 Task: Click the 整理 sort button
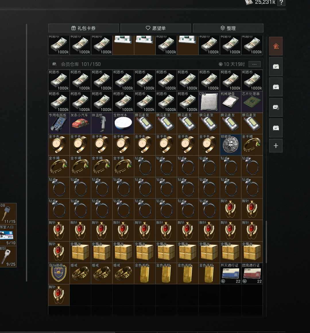228,28
